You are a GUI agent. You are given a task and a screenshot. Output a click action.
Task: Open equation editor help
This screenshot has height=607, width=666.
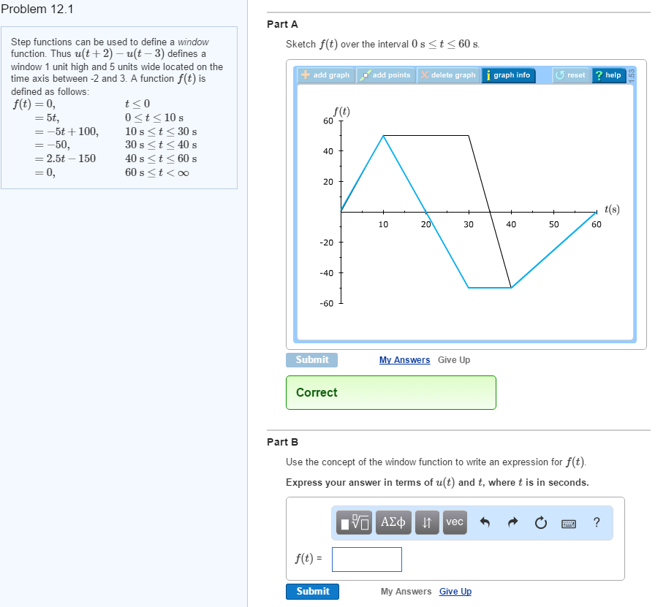point(596,522)
